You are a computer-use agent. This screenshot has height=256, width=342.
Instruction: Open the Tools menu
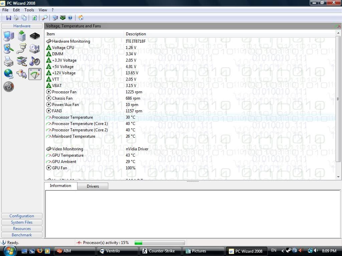pos(29,10)
